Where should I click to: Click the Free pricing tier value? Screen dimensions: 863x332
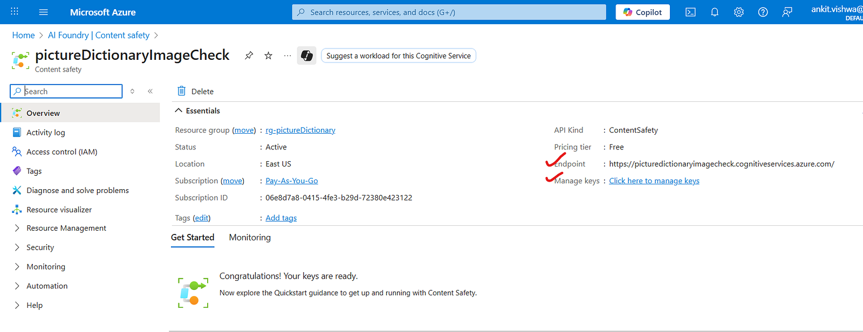coord(617,147)
